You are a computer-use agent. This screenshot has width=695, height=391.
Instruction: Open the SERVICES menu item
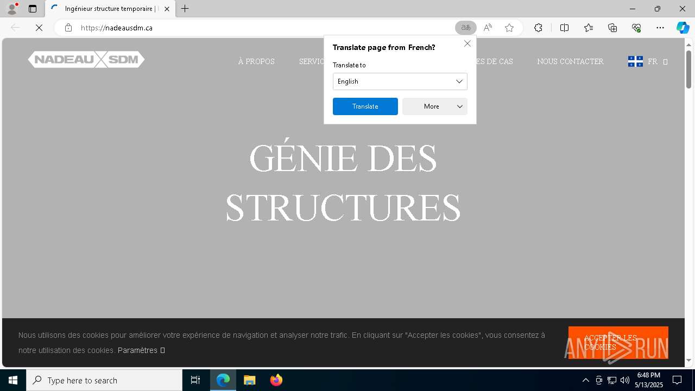tap(312, 61)
